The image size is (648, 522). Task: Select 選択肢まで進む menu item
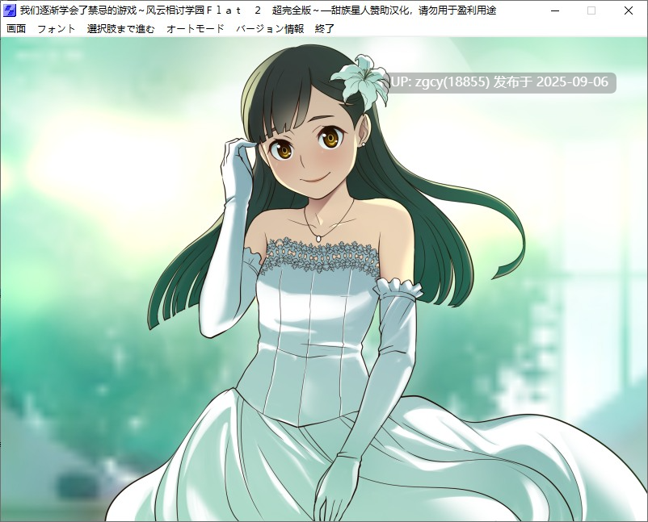(120, 28)
